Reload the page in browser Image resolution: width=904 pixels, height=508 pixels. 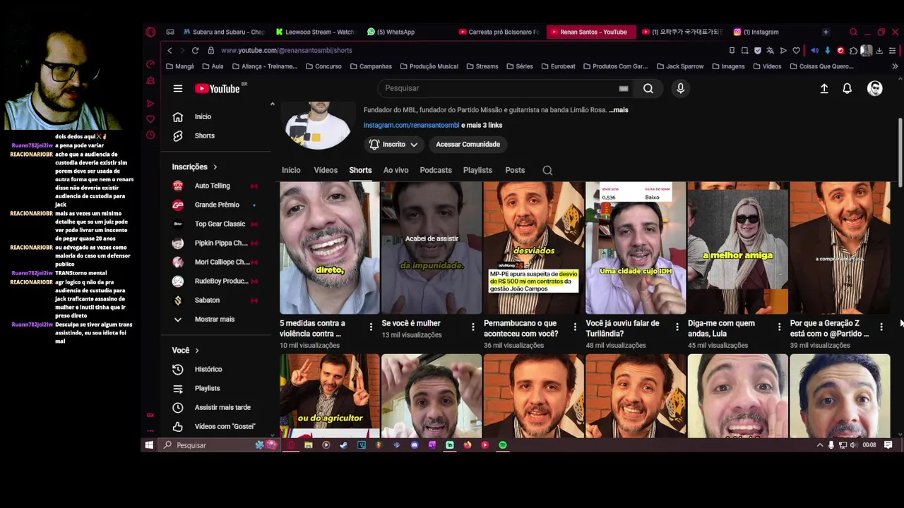[x=195, y=50]
